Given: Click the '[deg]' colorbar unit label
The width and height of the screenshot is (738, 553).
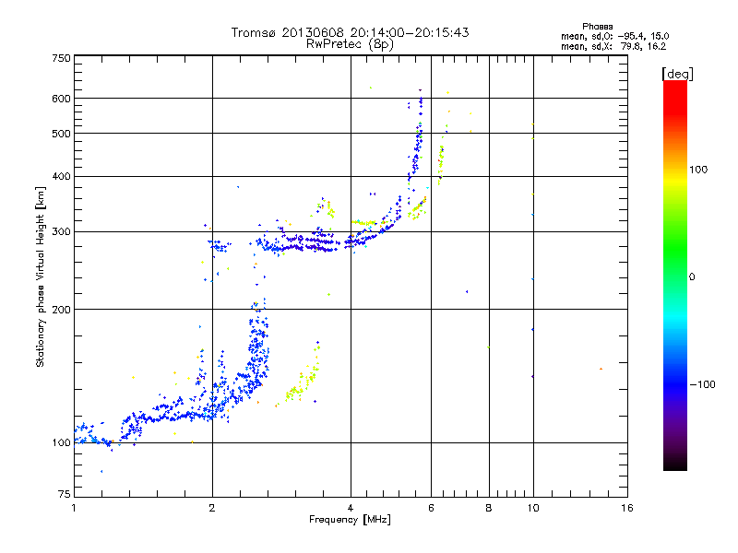Looking at the screenshot, I should [x=677, y=74].
